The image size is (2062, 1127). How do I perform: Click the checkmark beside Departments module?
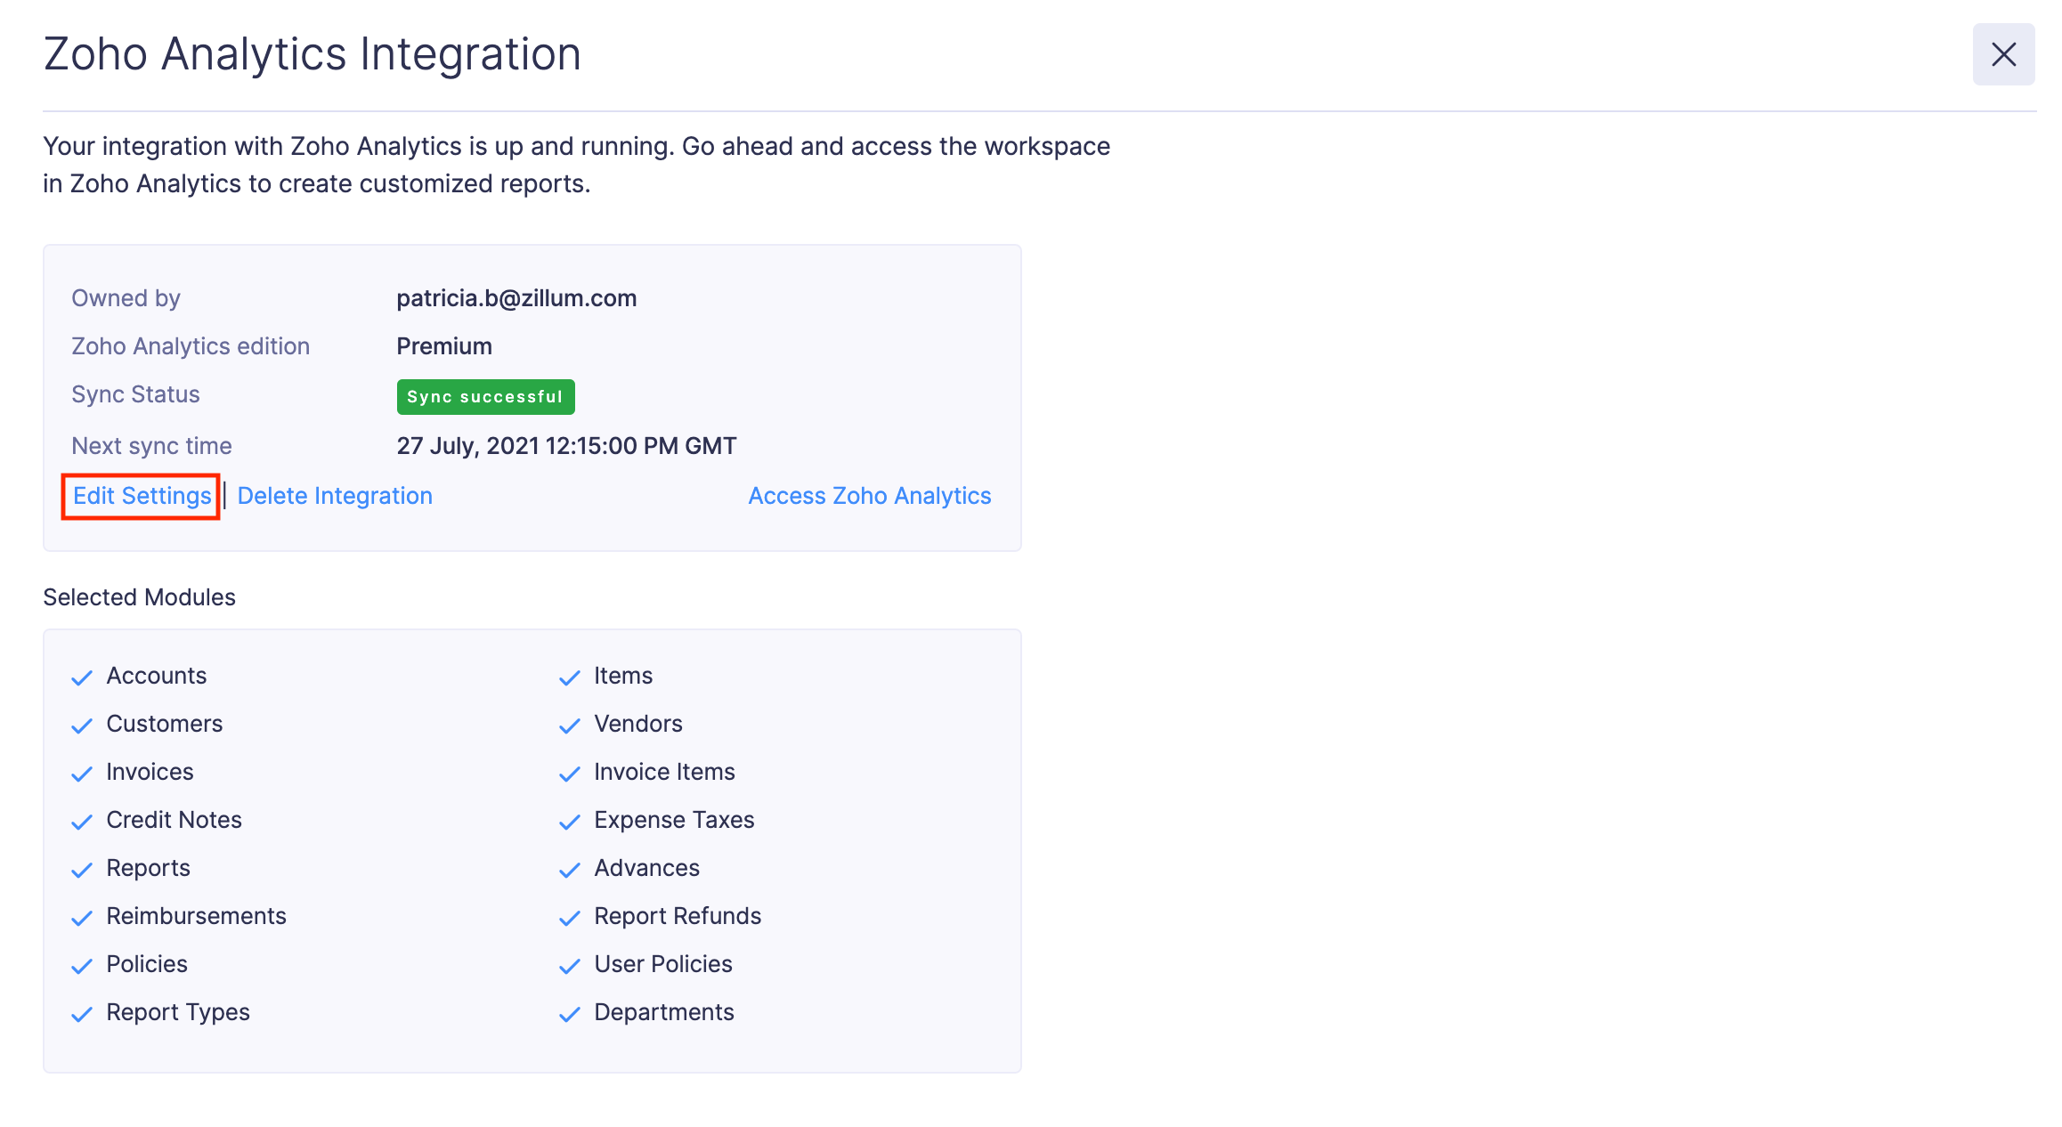tap(570, 1014)
